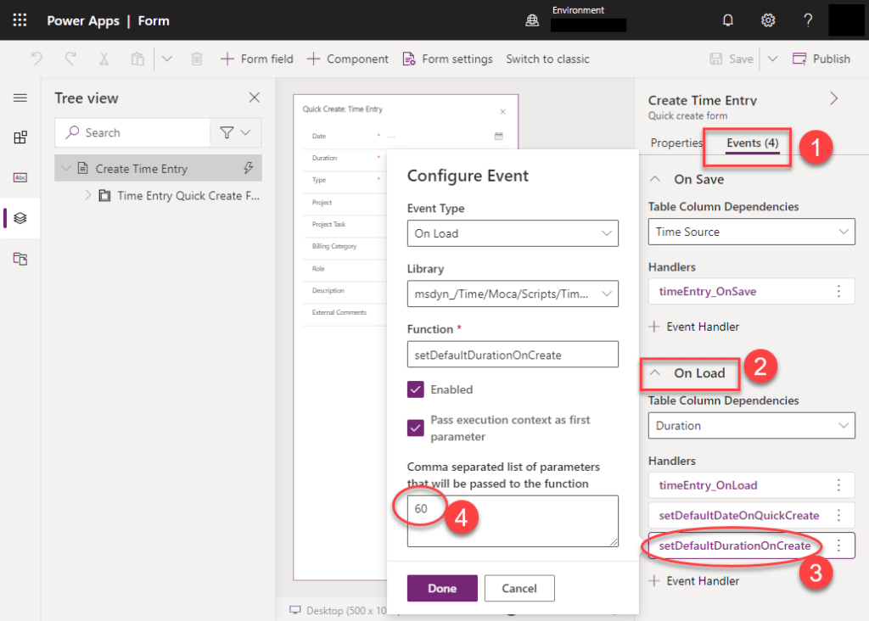This screenshot has height=621, width=869.
Task: Click Cancel in Configure Event dialog
Action: click(x=519, y=588)
